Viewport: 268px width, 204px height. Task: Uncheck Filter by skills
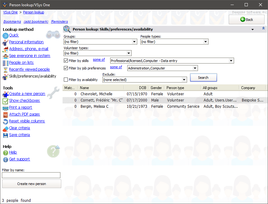(x=66, y=60)
